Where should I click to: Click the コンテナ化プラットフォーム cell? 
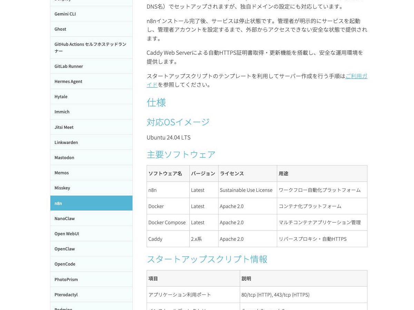tap(322, 206)
